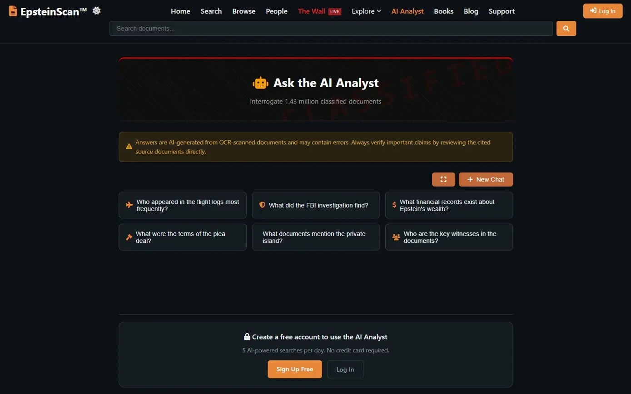
Task: Click the top-right Log In button
Action: click(603, 11)
